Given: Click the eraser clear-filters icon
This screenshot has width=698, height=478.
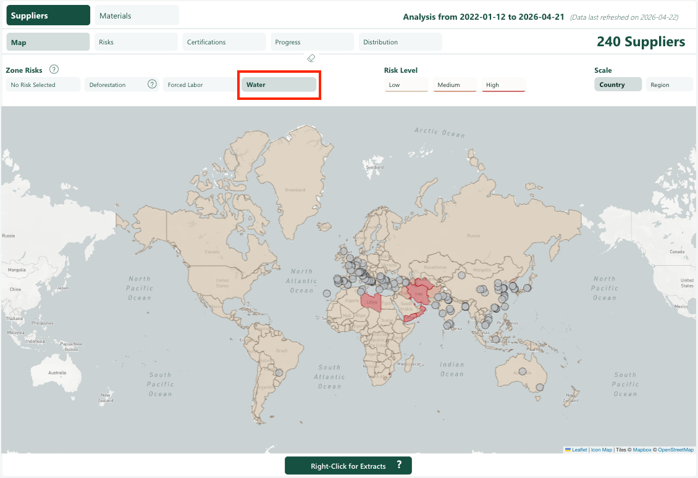Looking at the screenshot, I should 311,58.
